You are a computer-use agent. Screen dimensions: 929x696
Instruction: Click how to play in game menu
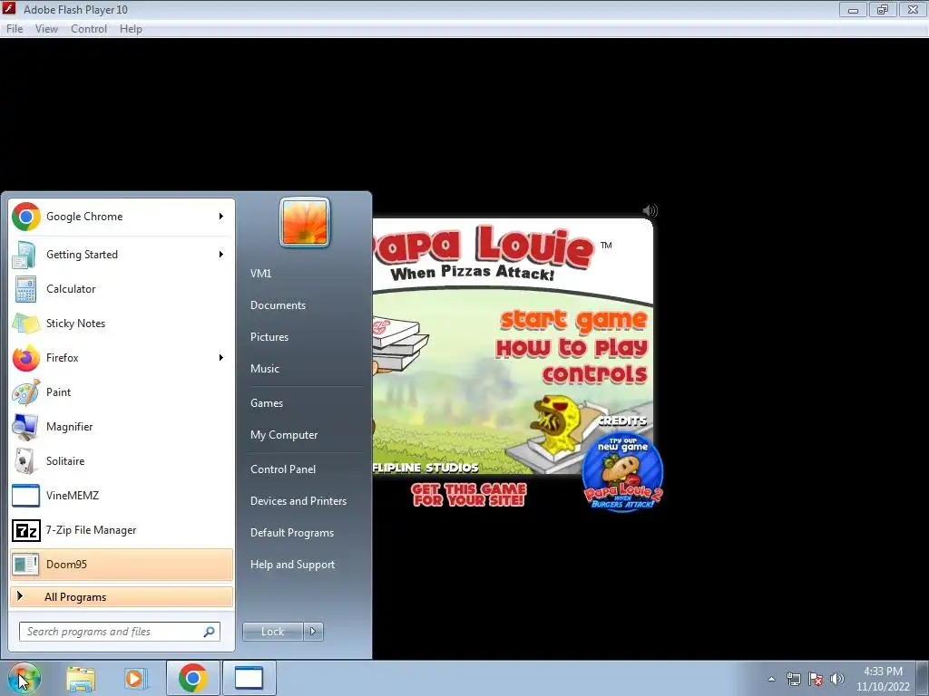(572, 347)
